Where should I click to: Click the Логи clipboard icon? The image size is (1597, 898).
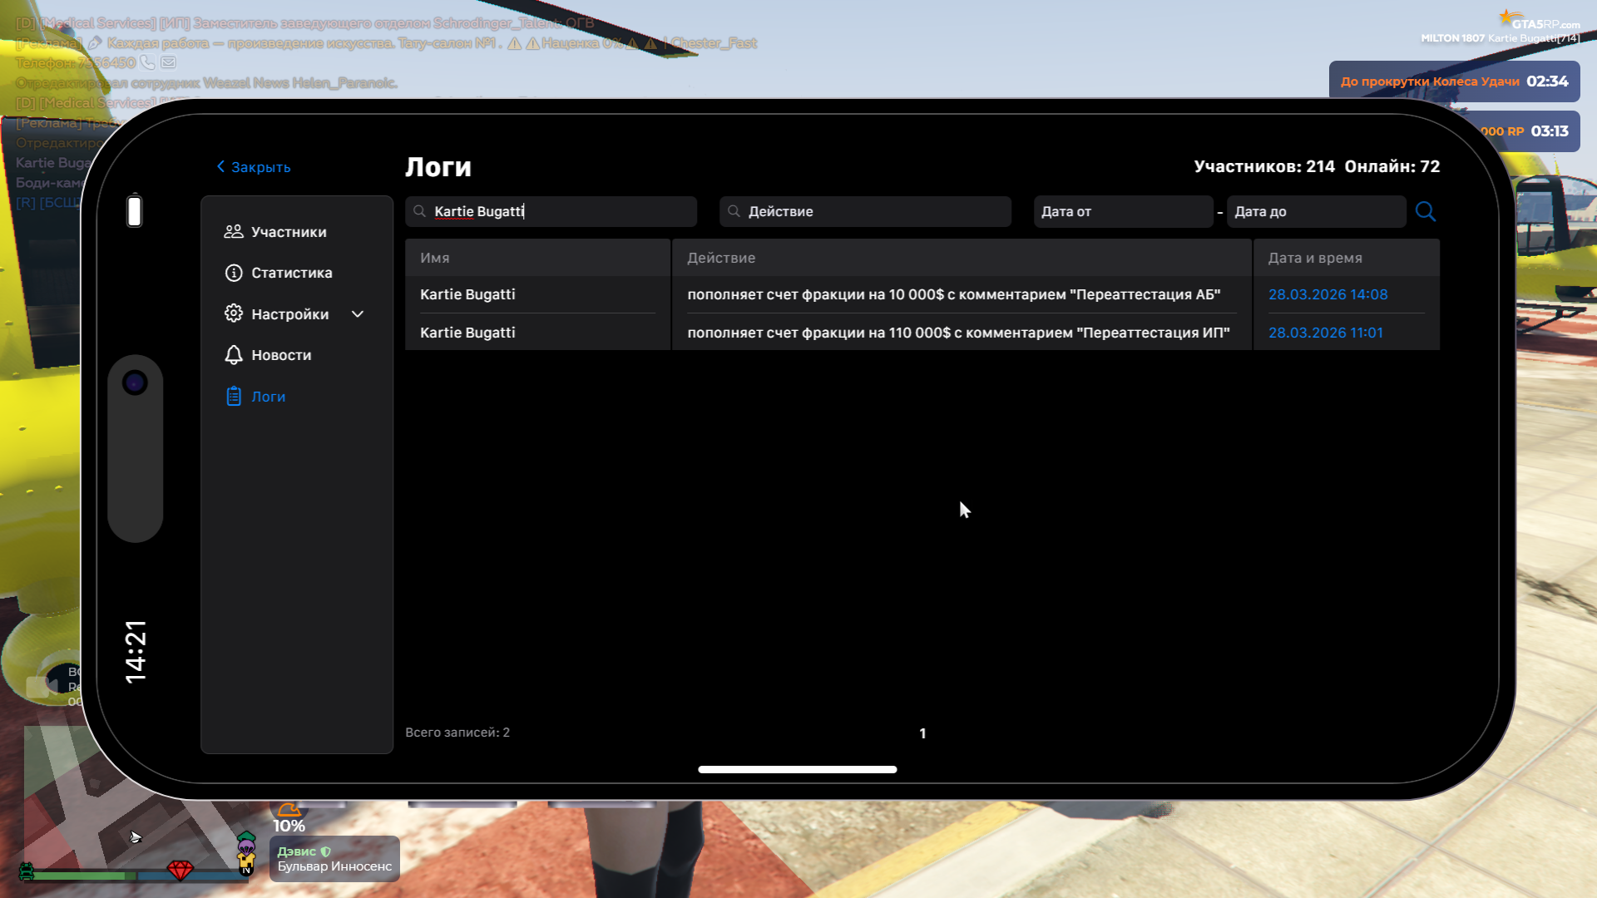(234, 397)
